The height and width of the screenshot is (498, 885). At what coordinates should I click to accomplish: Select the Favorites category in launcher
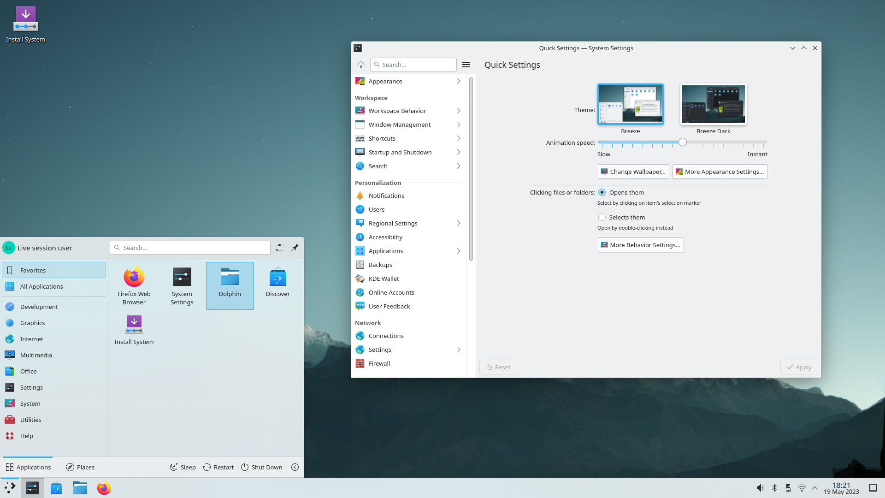[54, 270]
